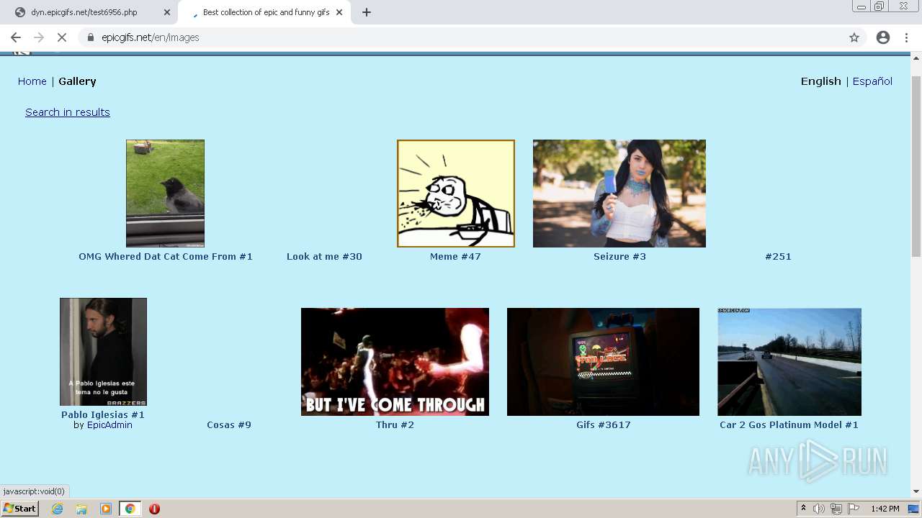
Task: Launch Internet Explorer from taskbar
Action: tap(58, 509)
